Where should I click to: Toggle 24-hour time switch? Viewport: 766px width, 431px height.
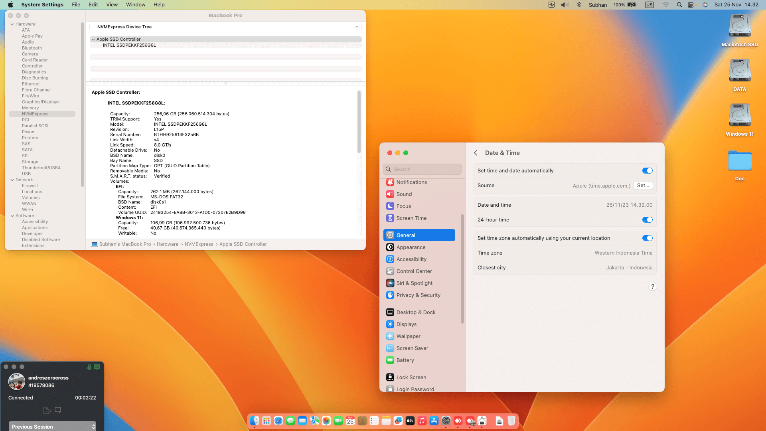(x=647, y=220)
